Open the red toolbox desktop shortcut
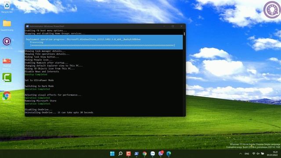Screen dimensions: 281x158 7,64
